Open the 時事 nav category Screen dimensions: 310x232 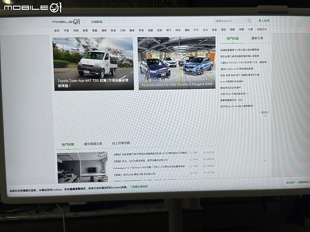(x=242, y=29)
